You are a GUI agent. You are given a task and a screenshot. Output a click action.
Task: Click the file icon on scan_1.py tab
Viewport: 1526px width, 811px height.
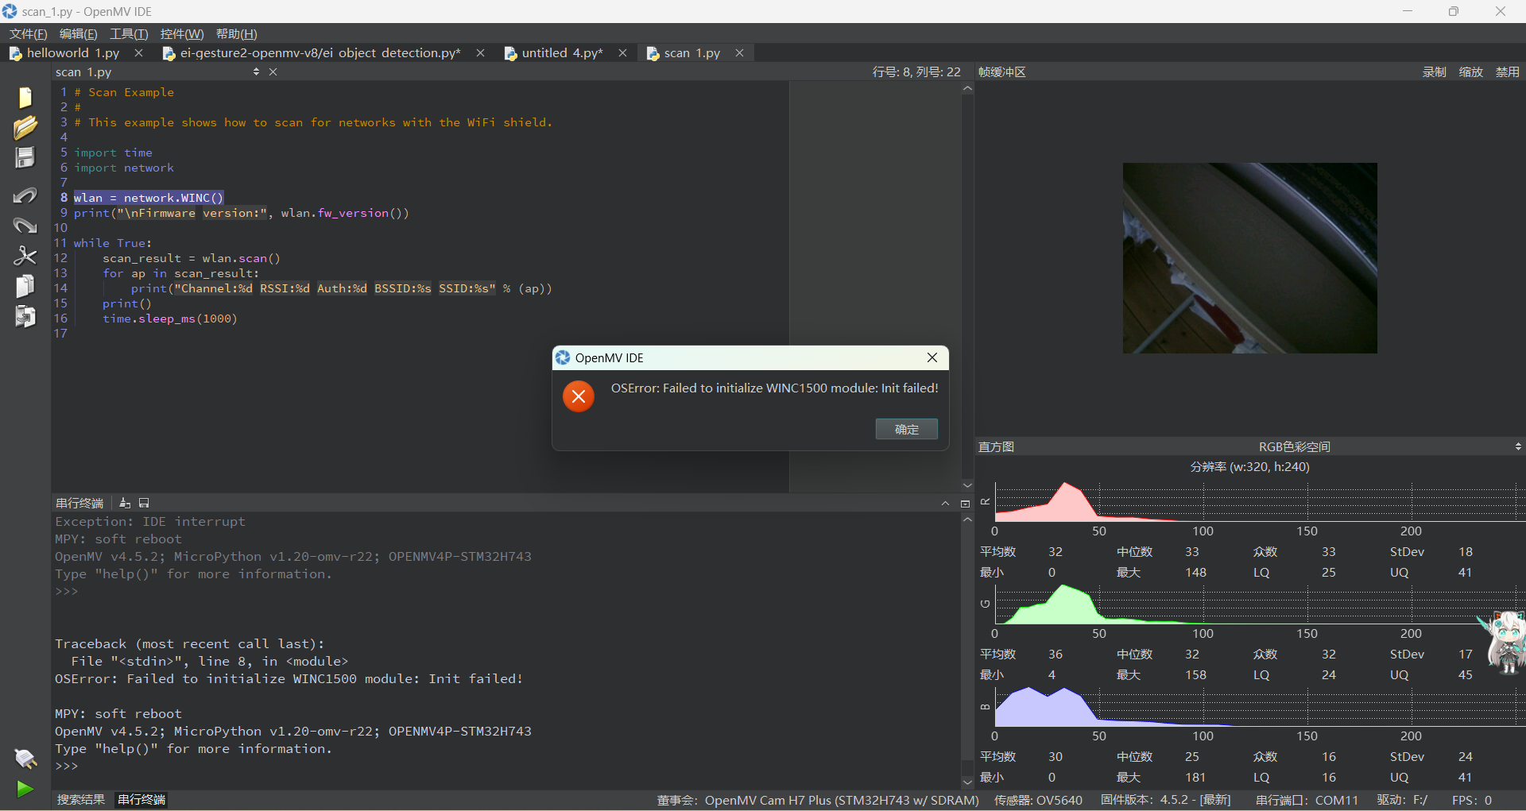(x=653, y=53)
